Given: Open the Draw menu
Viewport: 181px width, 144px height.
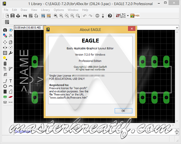Looking at the screenshot, I should pos(24,10).
